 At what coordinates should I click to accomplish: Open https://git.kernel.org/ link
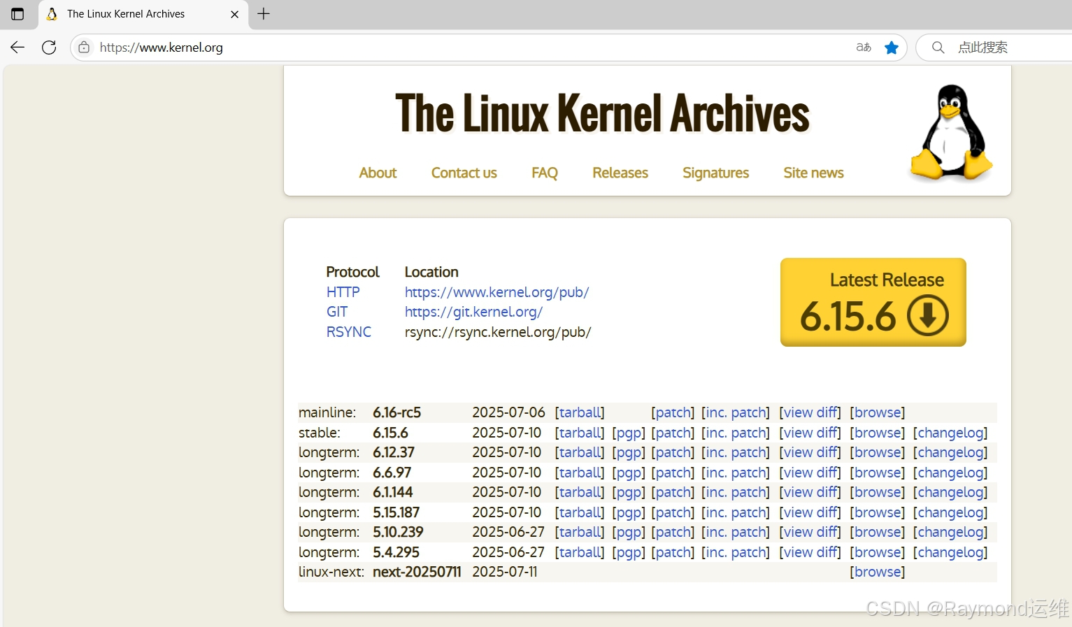click(x=473, y=312)
